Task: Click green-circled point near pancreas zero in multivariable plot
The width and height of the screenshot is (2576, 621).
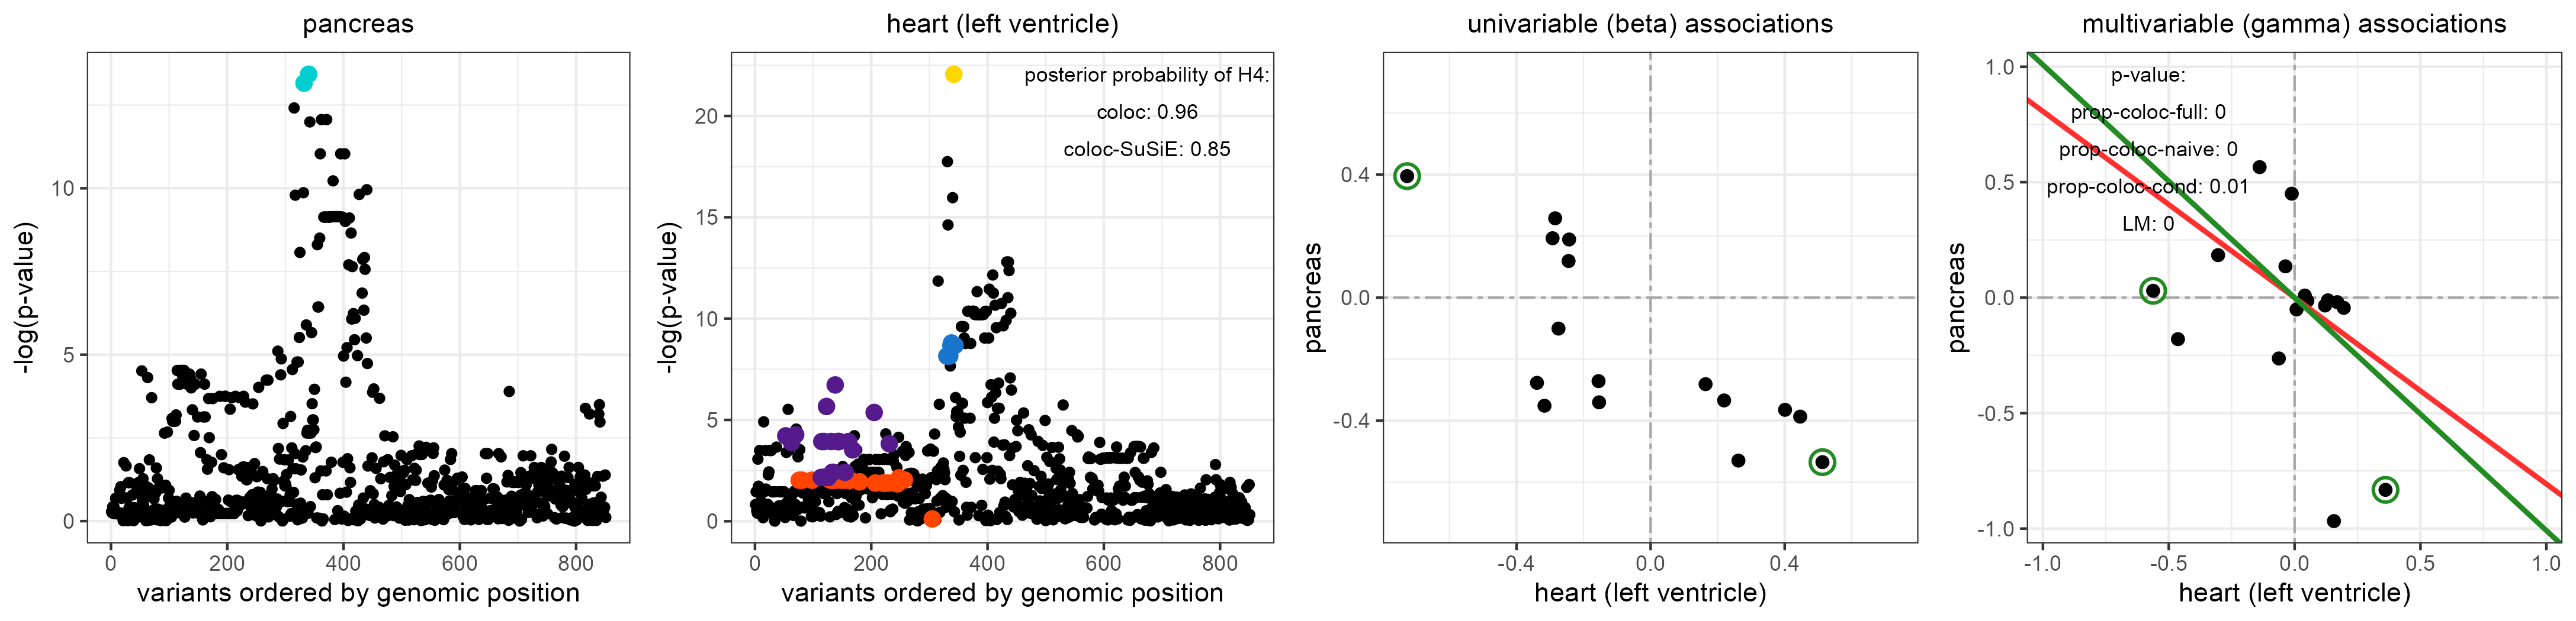Action: pyautogui.click(x=2153, y=290)
